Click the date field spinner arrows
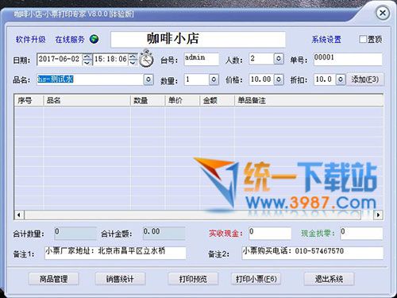The width and height of the screenshot is (397, 298). point(87,59)
